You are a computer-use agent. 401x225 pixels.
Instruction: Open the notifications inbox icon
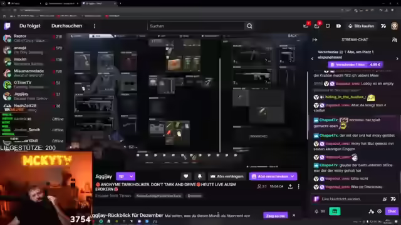click(317, 26)
